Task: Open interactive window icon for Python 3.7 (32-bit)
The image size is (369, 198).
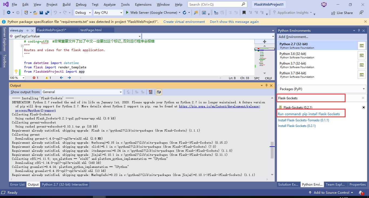Action: (x=361, y=65)
